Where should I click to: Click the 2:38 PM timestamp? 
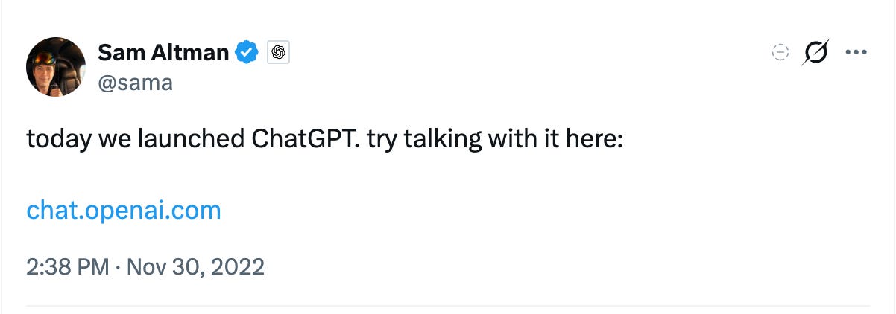pyautogui.click(x=68, y=266)
